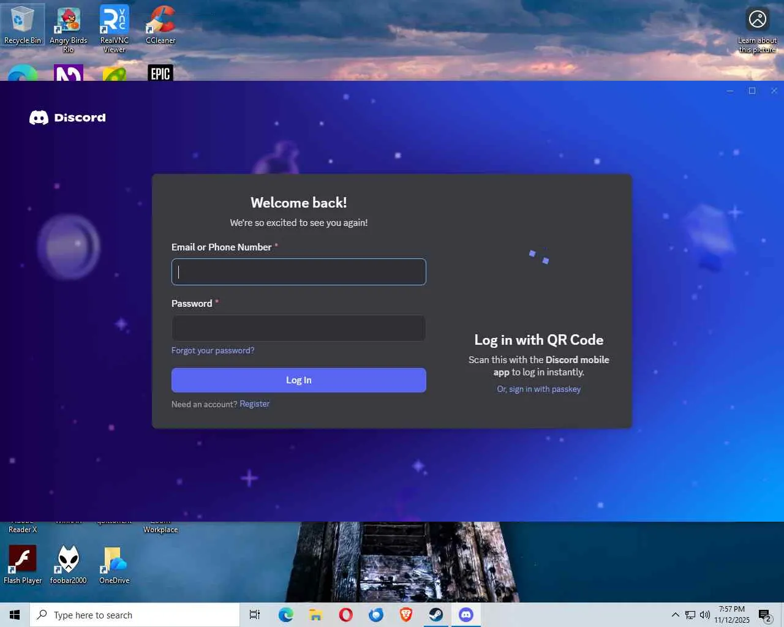The height and width of the screenshot is (627, 784).
Task: Open the notification center icon
Action: tap(764, 615)
